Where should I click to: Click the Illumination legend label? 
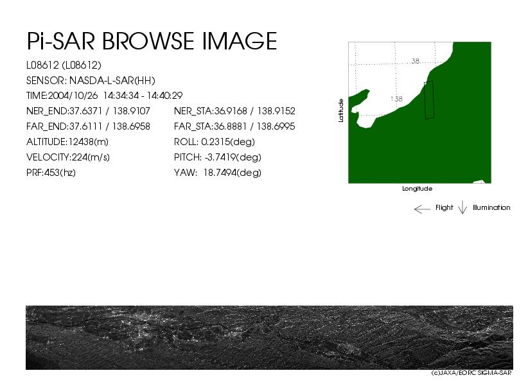(x=491, y=207)
